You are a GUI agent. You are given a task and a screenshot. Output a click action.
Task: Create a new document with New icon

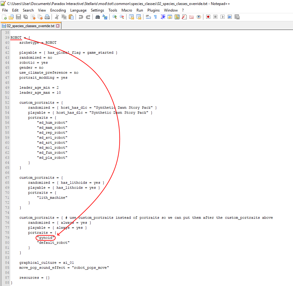[4, 17]
